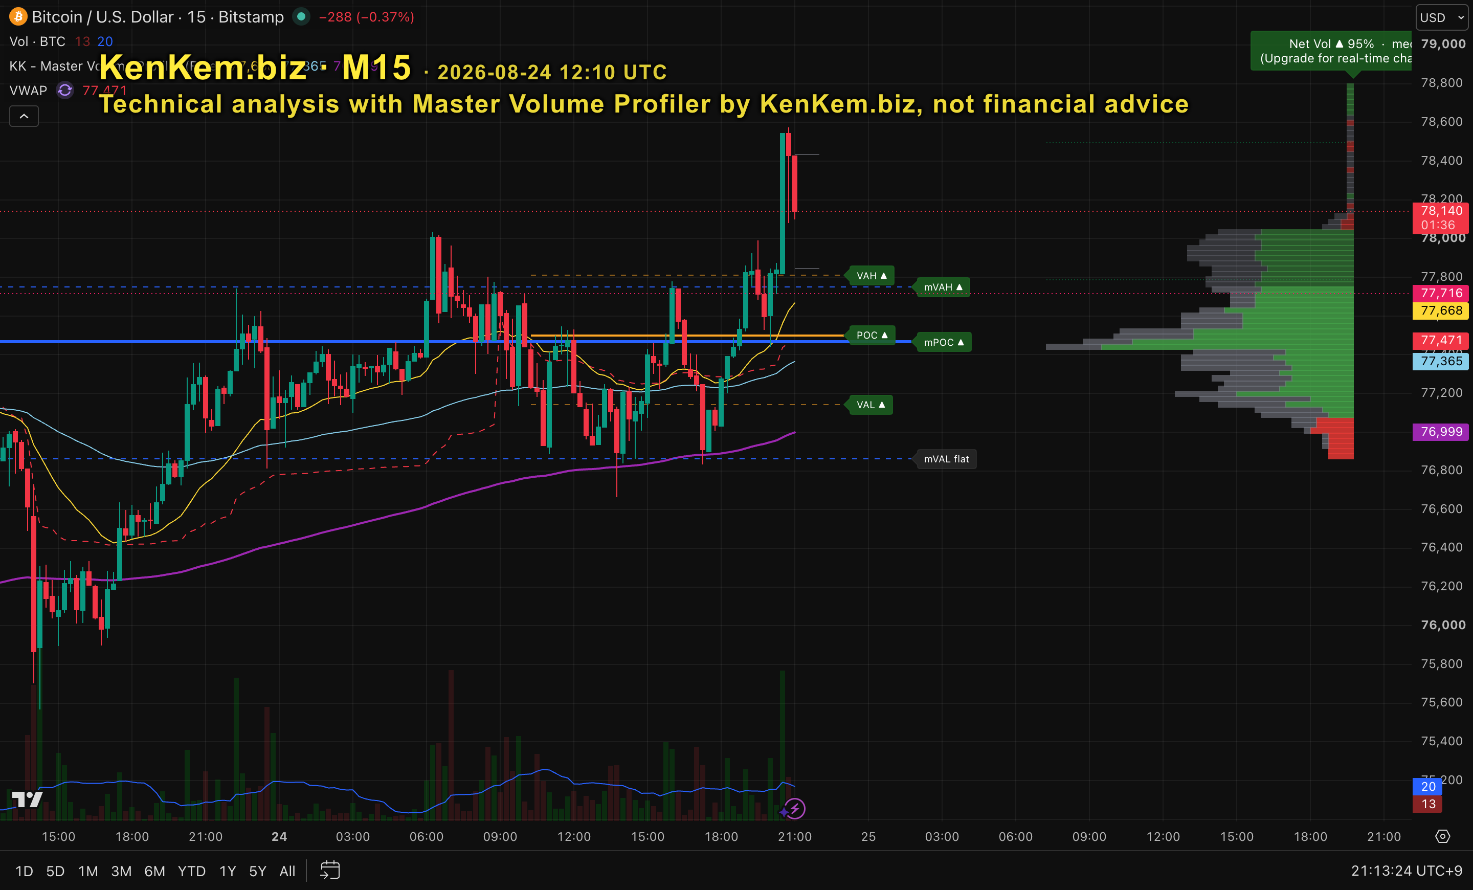The width and height of the screenshot is (1473, 890).
Task: Click the yellow 77,668 price label
Action: click(x=1441, y=310)
